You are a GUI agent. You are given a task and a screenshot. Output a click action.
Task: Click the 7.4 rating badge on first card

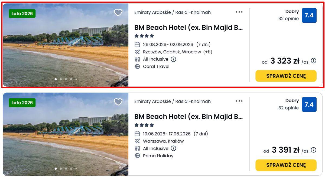309,15
